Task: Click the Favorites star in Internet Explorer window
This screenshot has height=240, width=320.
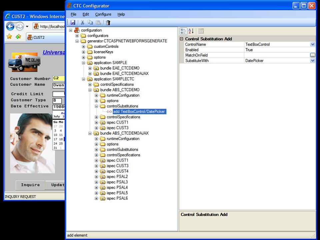Action: click(x=9, y=37)
